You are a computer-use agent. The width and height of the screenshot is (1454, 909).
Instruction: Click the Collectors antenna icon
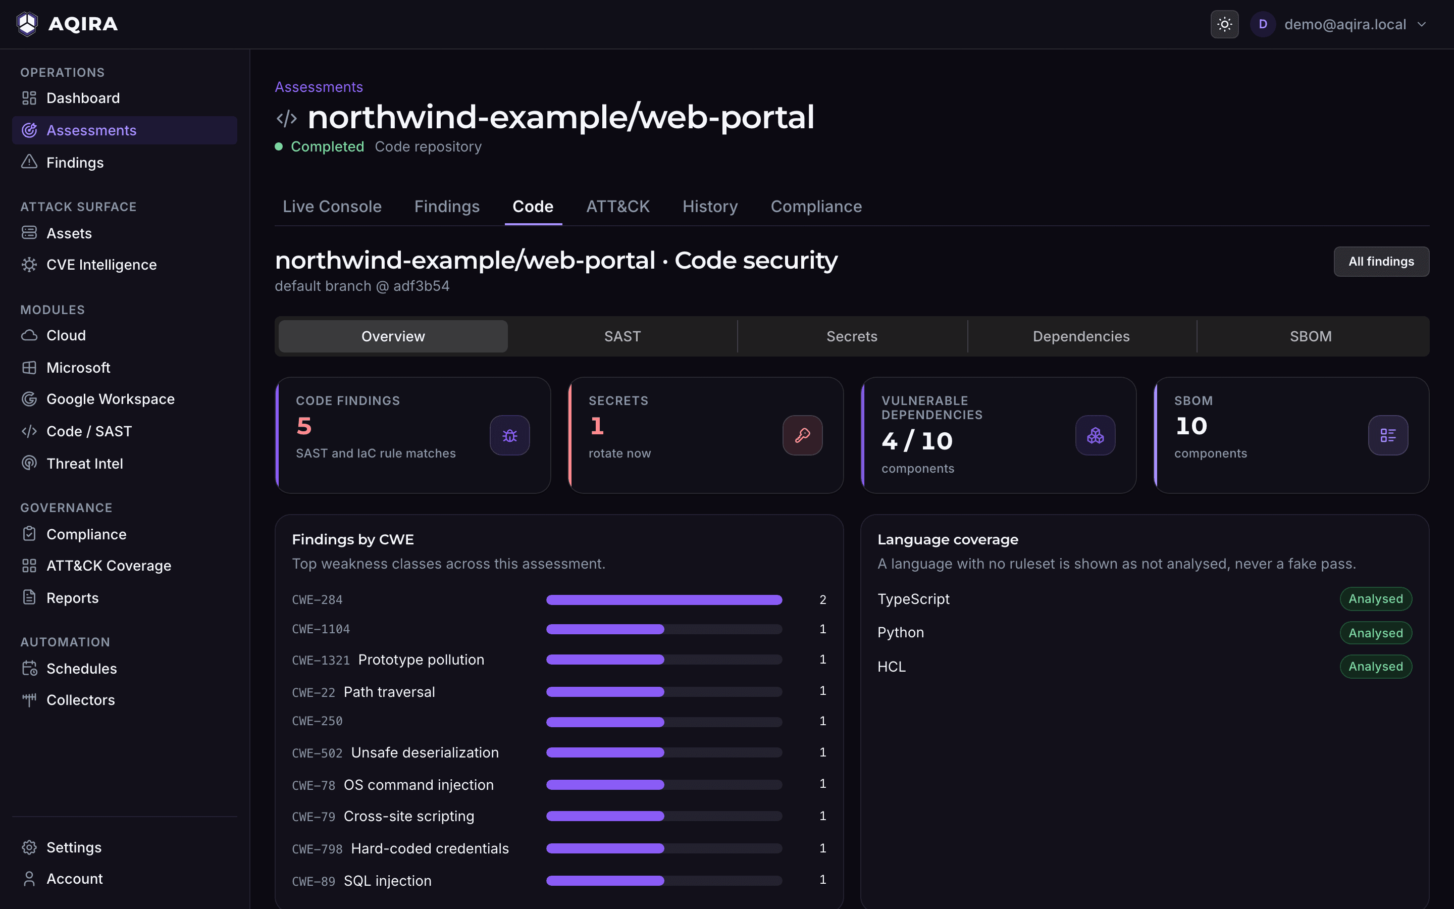pos(29,700)
